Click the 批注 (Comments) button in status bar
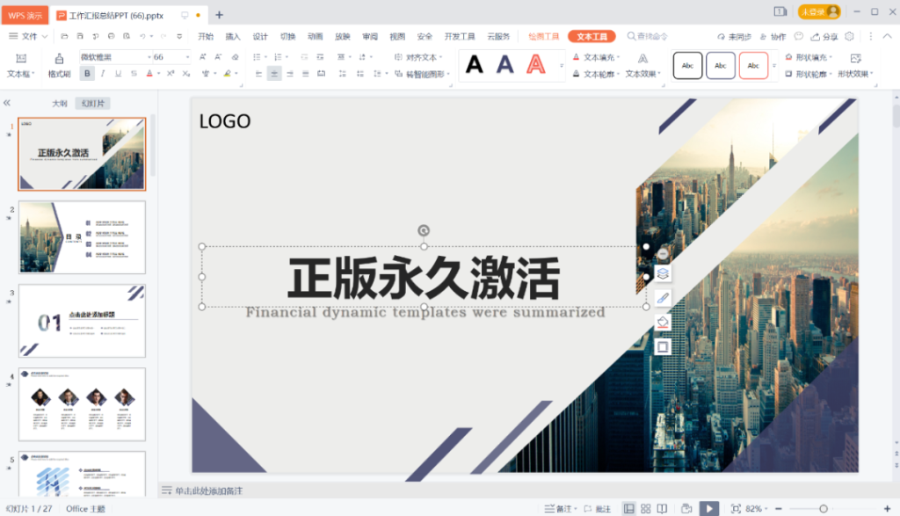Image resolution: width=900 pixels, height=516 pixels. 598,509
